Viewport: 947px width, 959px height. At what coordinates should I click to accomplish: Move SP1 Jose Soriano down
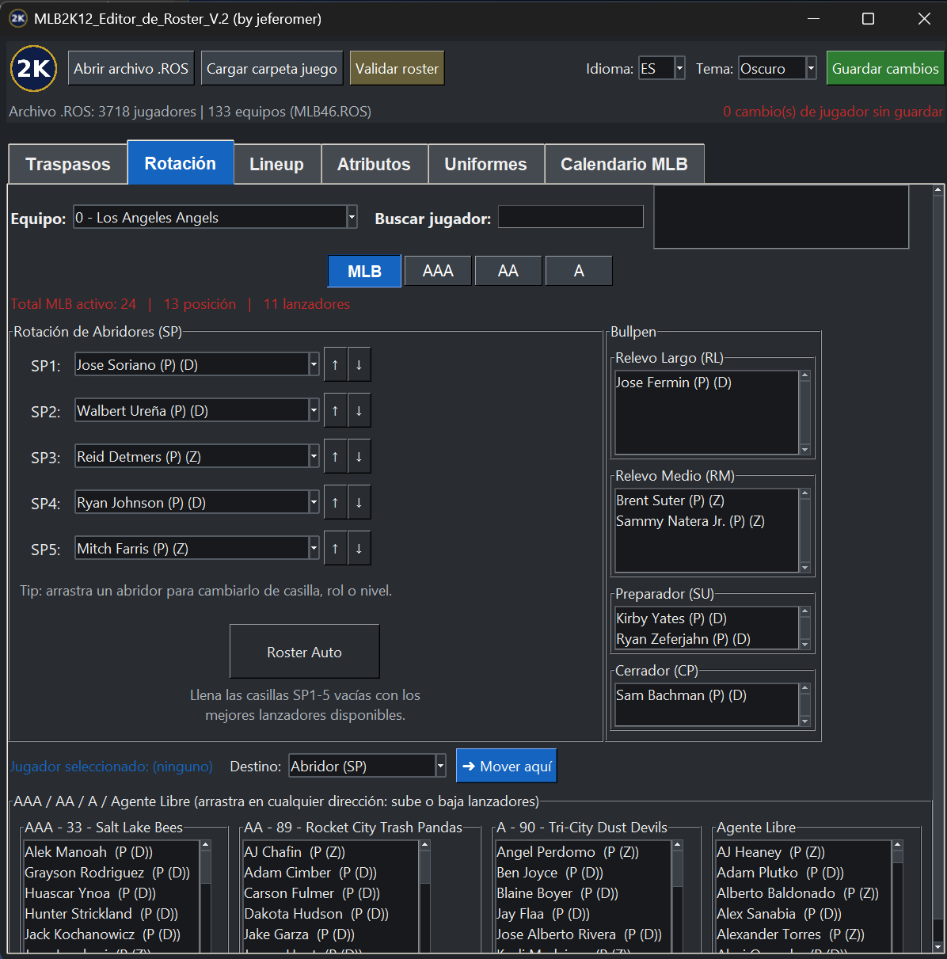point(359,364)
